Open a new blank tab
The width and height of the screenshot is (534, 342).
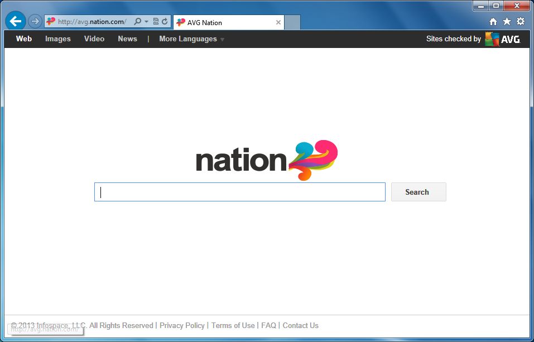[292, 22]
